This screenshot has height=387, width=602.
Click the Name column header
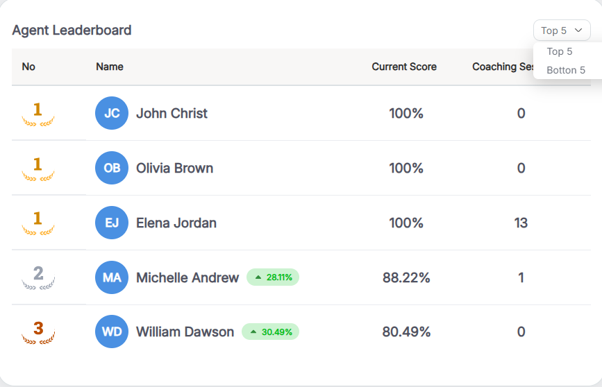(x=110, y=67)
